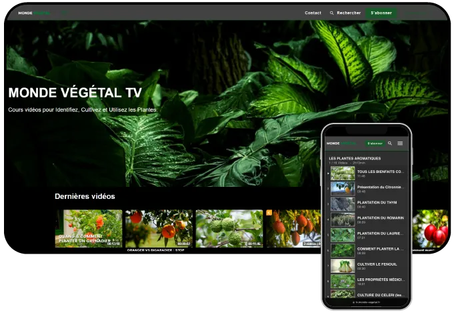The width and height of the screenshot is (456, 313).
Task: Tap the search icon on the phone
Action: pos(390,143)
